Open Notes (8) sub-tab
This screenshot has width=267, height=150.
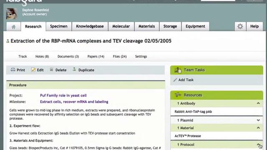point(42,57)
